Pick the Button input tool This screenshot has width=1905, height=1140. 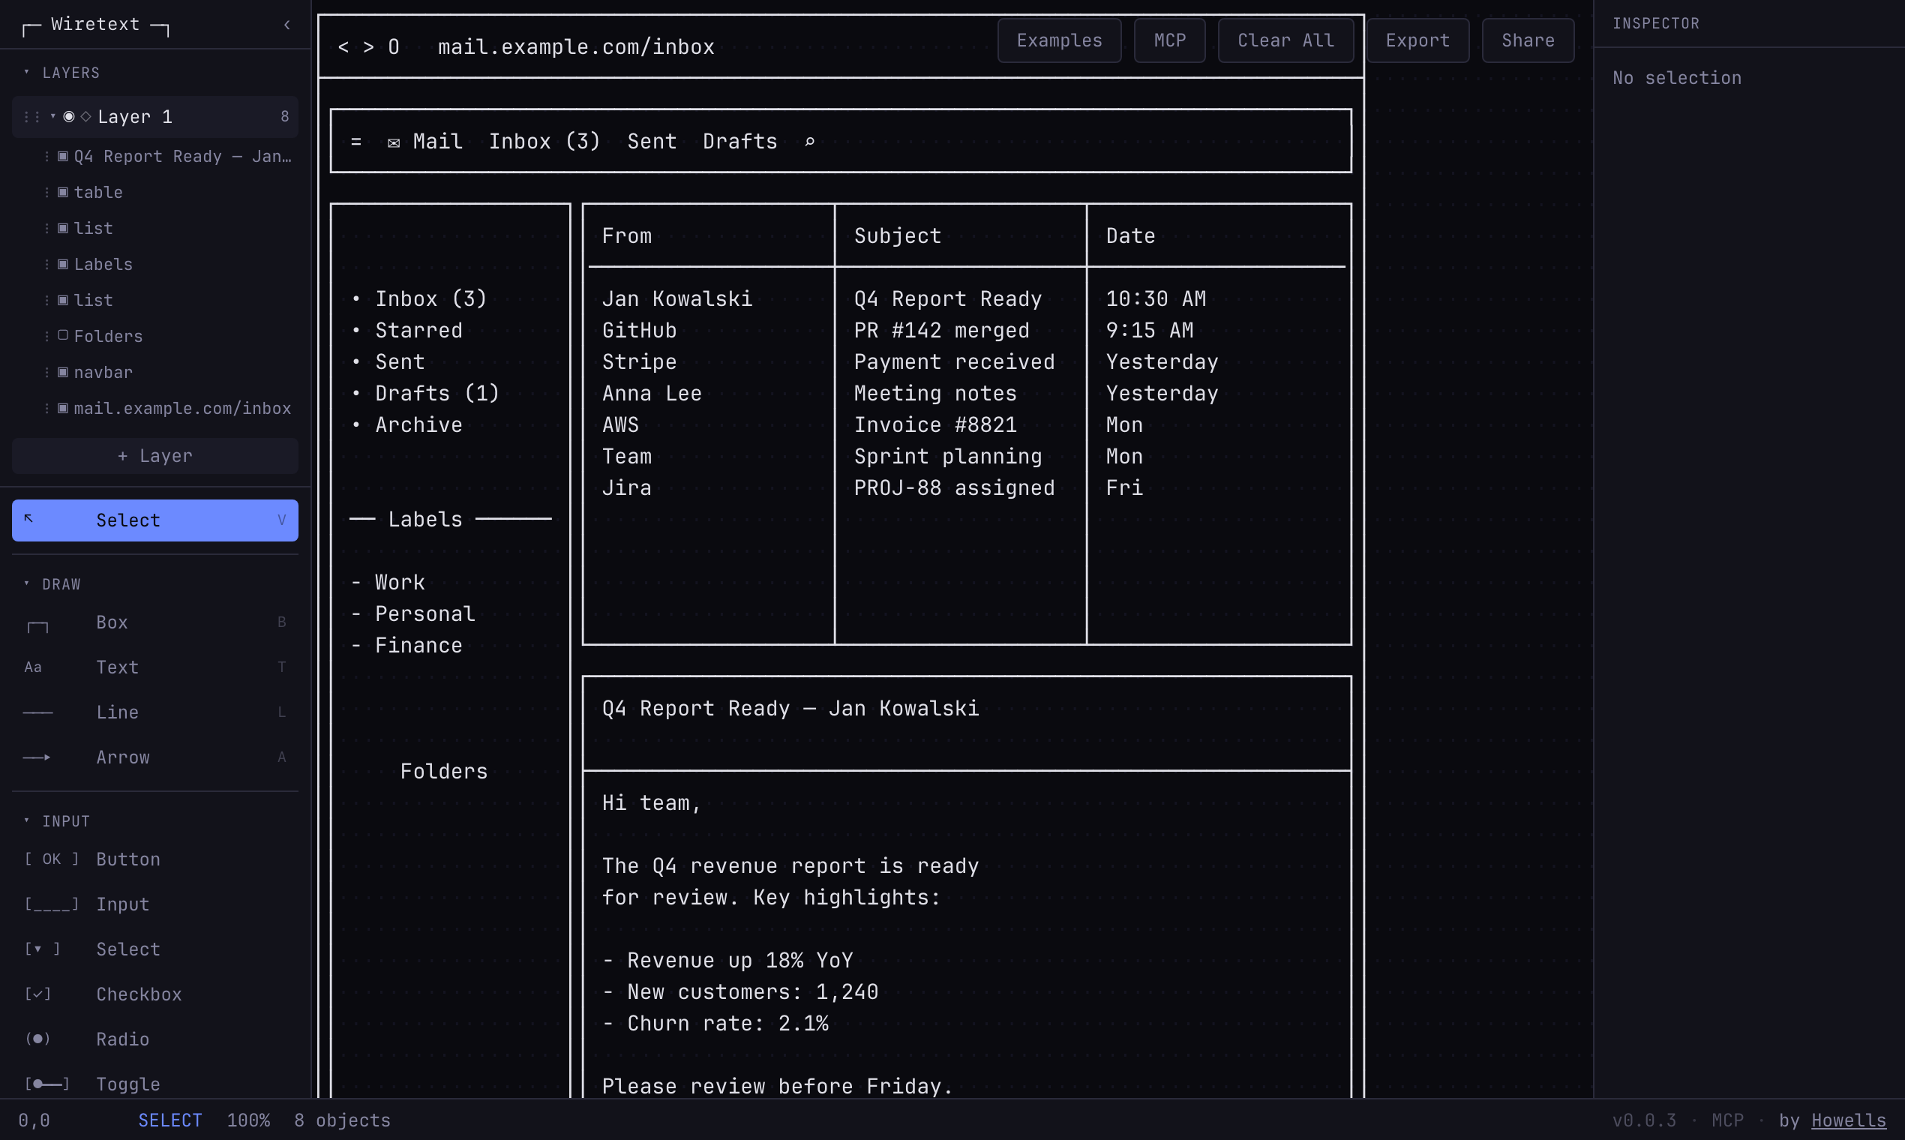127,859
